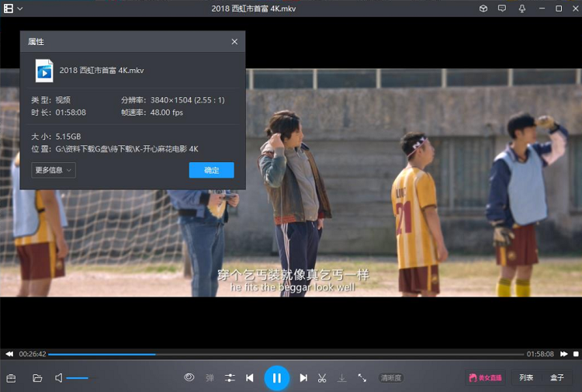Screen dimensions: 582x392
Task: Open the 清晰度 quality selector
Action: [x=391, y=378]
